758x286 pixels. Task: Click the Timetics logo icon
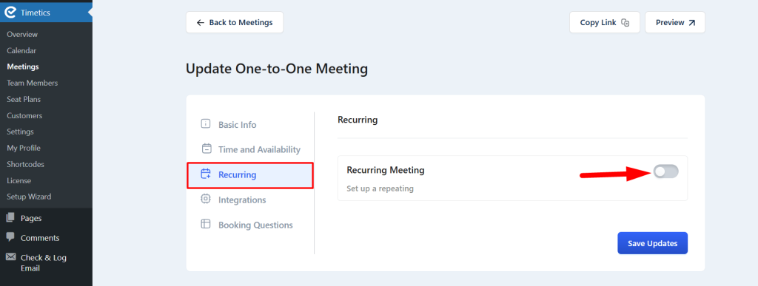click(x=10, y=13)
